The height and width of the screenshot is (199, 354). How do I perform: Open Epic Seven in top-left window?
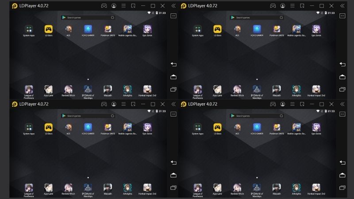pyautogui.click(x=147, y=29)
